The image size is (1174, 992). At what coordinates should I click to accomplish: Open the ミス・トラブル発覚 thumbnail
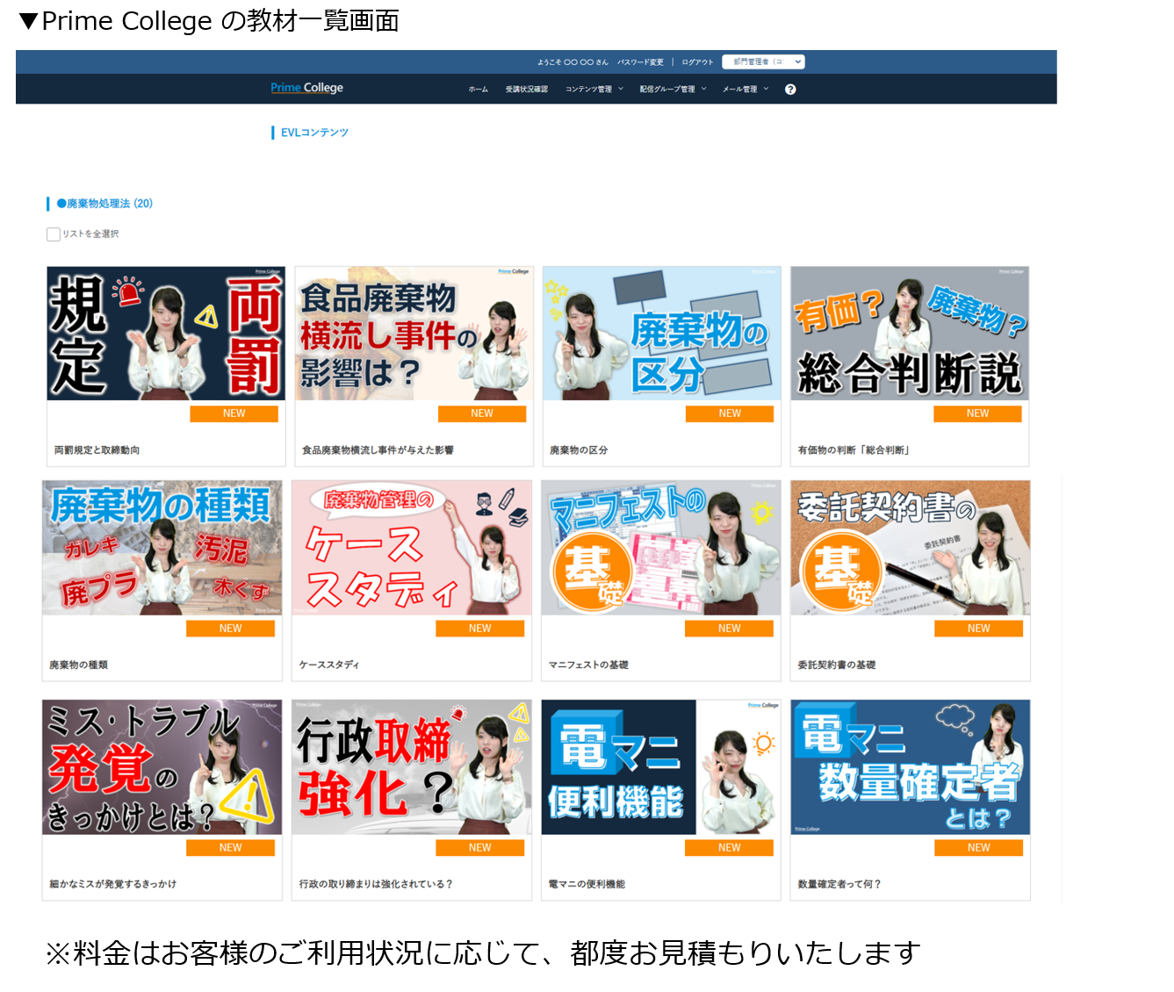click(x=162, y=767)
